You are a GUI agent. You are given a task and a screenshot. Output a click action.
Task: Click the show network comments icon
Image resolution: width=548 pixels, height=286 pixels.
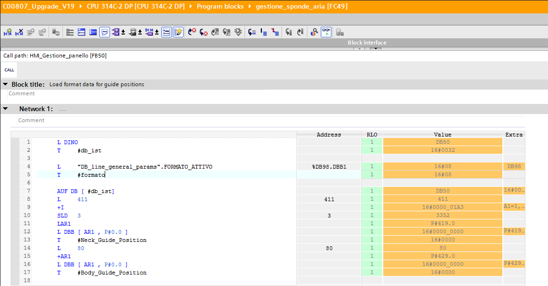coord(133,32)
